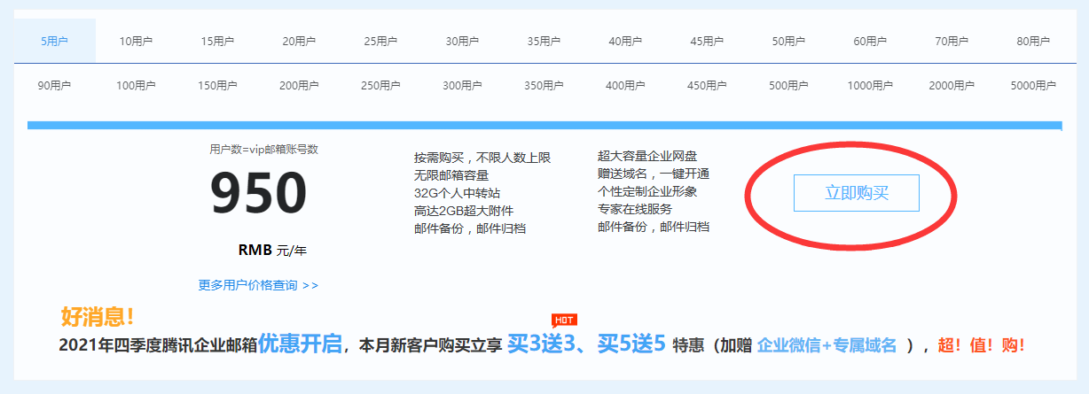Image resolution: width=1089 pixels, height=394 pixels.
Task: Click the red HOT badge icon
Action: click(564, 320)
